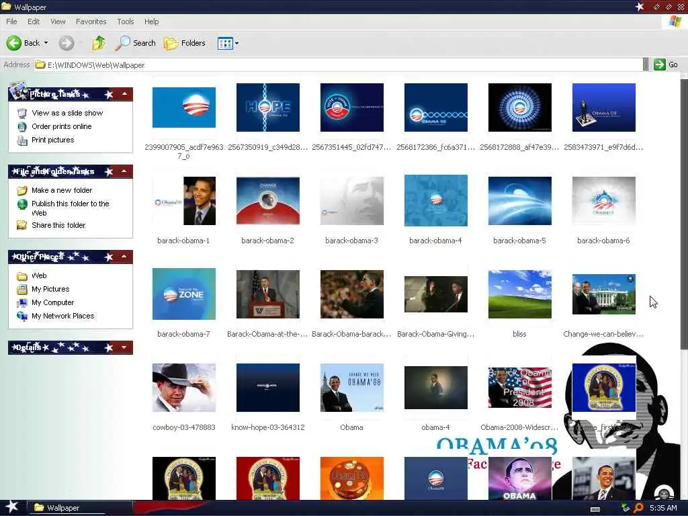688x516 pixels.
Task: Select the obama-4 thumbnail
Action: point(436,388)
